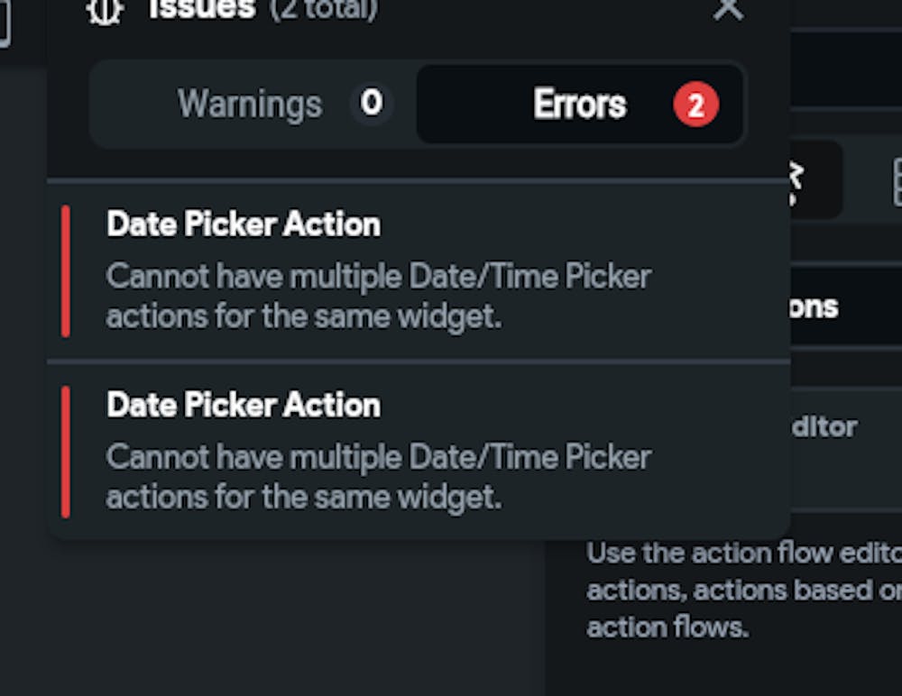Open the first Date Picker Action error
Image resolution: width=902 pixels, height=696 pixels.
click(244, 224)
